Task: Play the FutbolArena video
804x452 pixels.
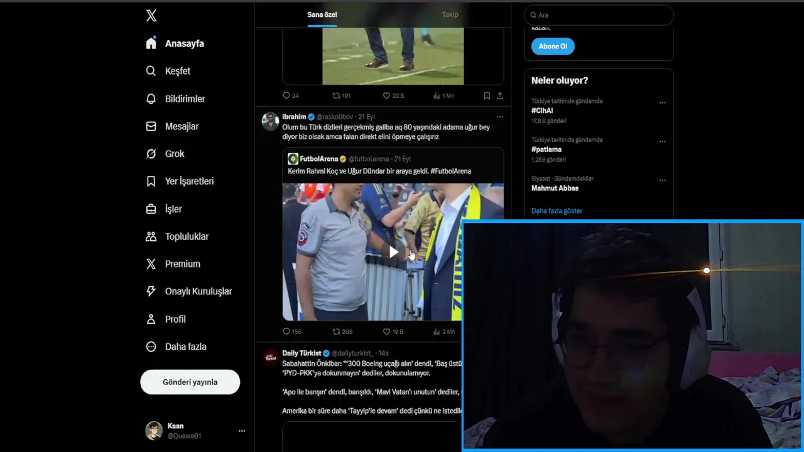Action: (393, 252)
